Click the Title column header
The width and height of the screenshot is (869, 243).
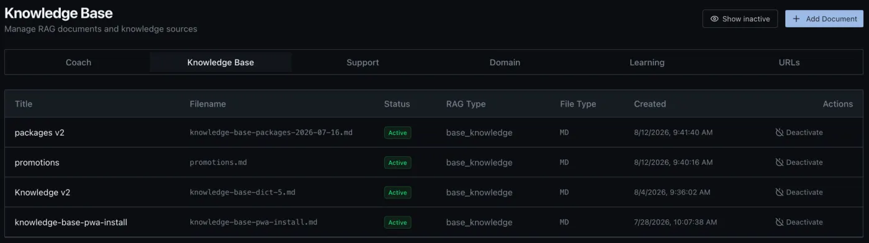tap(24, 104)
